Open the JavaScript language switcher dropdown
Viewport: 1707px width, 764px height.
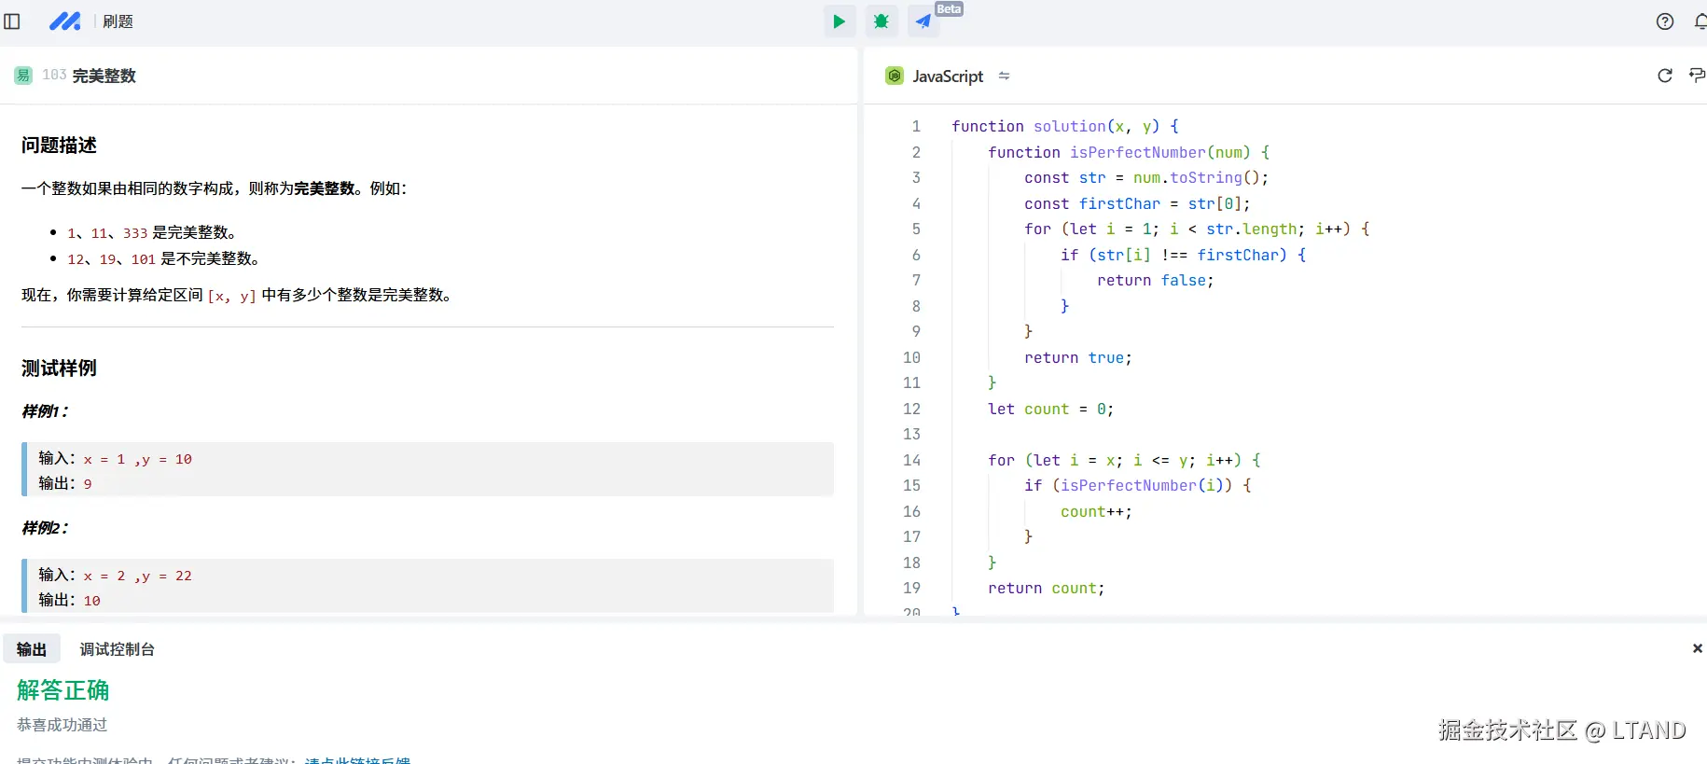[1004, 76]
